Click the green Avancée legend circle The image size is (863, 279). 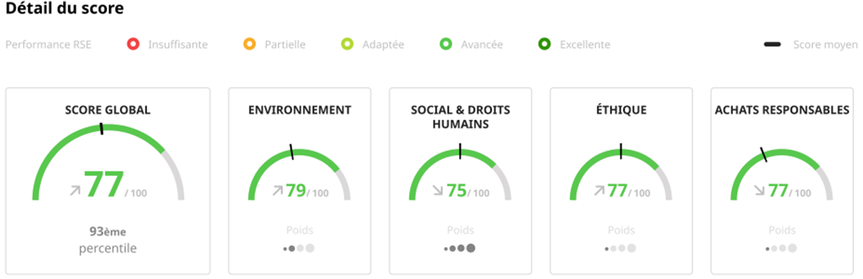pyautogui.click(x=446, y=44)
